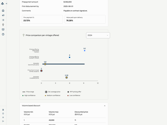Click the Discounted price column header
This screenshot has height=125, width=167.
pyautogui.click(x=81, y=113)
